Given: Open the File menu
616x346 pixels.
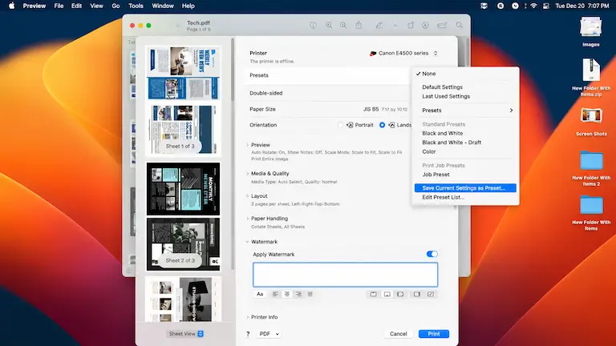Looking at the screenshot, I should [59, 6].
